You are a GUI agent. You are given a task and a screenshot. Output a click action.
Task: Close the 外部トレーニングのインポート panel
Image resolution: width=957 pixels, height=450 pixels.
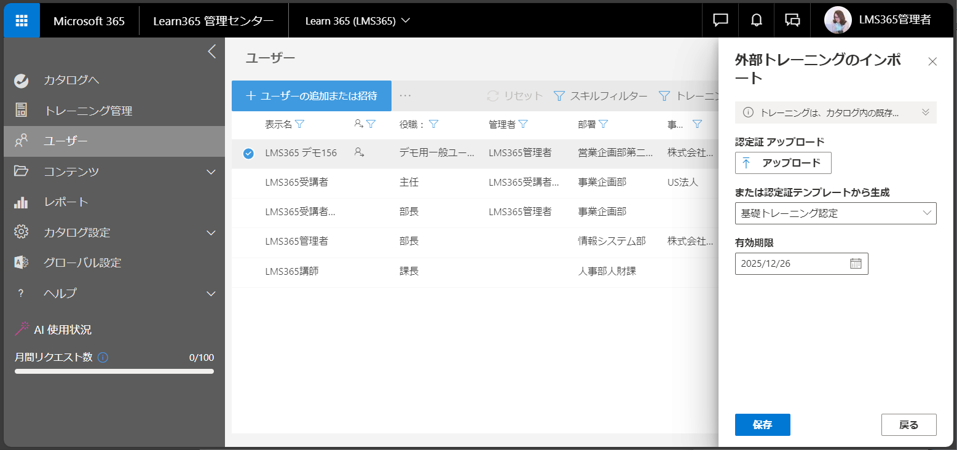[932, 61]
